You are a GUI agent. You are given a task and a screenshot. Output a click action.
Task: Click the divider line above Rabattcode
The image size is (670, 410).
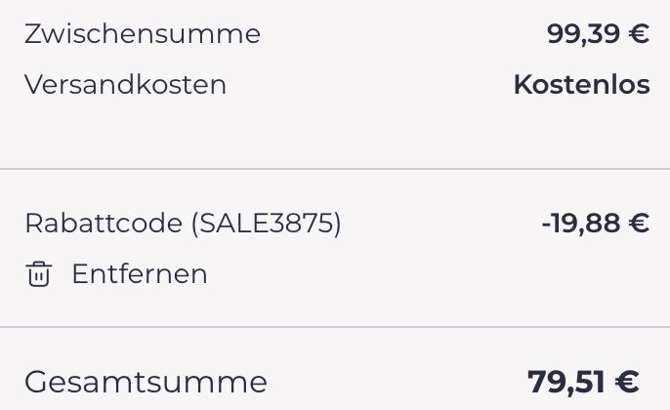tap(335, 169)
